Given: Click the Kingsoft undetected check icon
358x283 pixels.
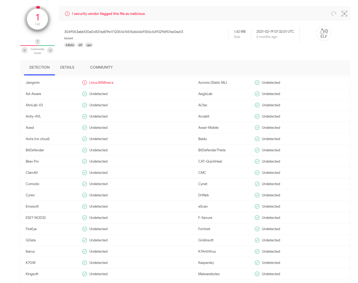Looking at the screenshot, I should pos(85,274).
